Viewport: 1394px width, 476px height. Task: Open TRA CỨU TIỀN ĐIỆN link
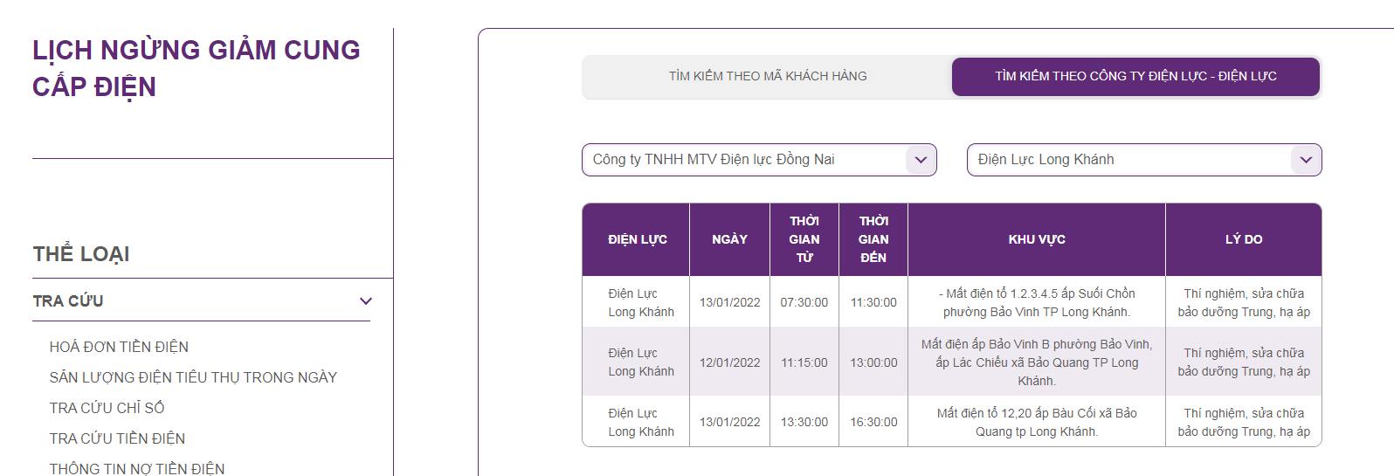point(117,438)
